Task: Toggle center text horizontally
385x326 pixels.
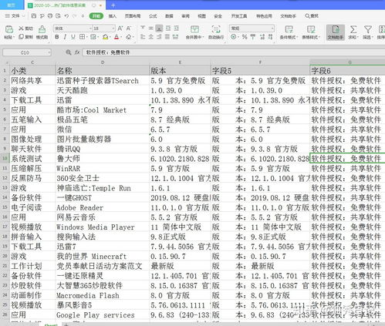Action: pos(151,37)
